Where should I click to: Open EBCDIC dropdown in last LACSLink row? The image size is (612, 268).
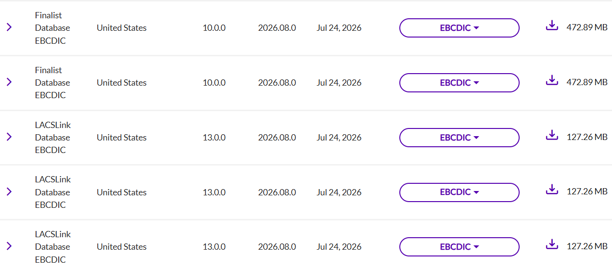click(x=459, y=247)
